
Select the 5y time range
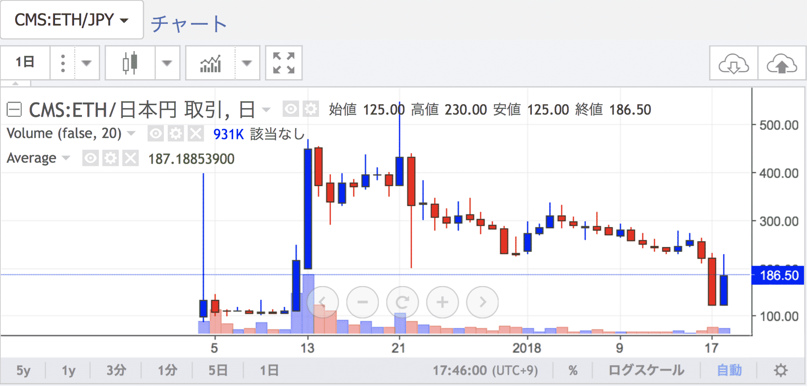tap(23, 371)
